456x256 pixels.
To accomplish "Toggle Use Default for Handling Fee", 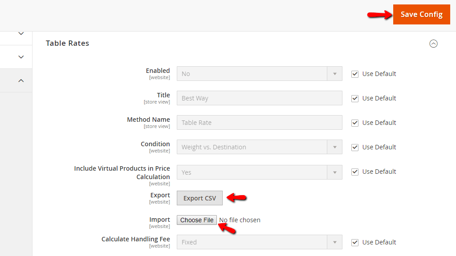I will [355, 242].
